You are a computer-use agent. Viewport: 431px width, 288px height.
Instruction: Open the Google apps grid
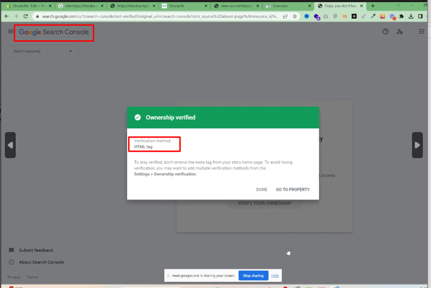point(421,32)
